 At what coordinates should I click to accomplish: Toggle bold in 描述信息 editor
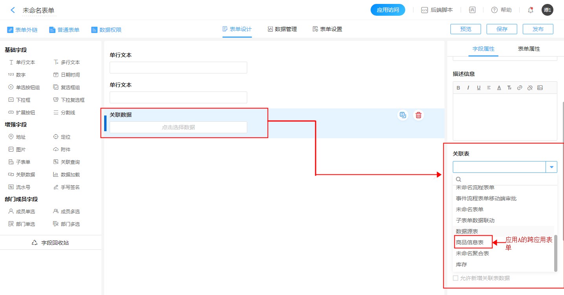(x=458, y=88)
